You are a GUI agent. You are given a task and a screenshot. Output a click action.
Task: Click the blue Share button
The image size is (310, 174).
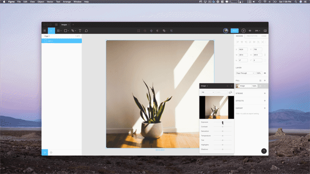235,31
